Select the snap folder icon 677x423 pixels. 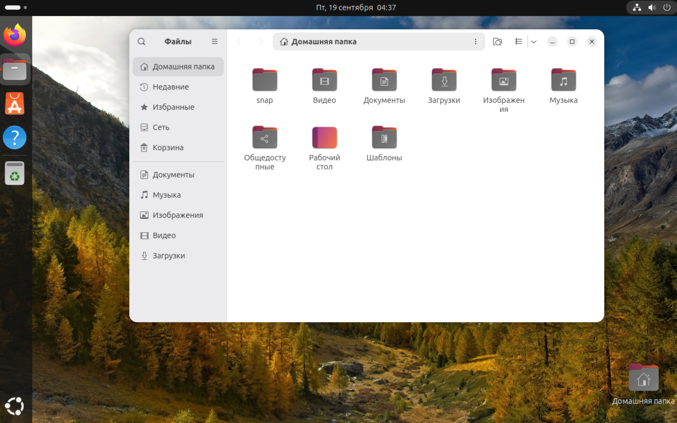tap(265, 80)
